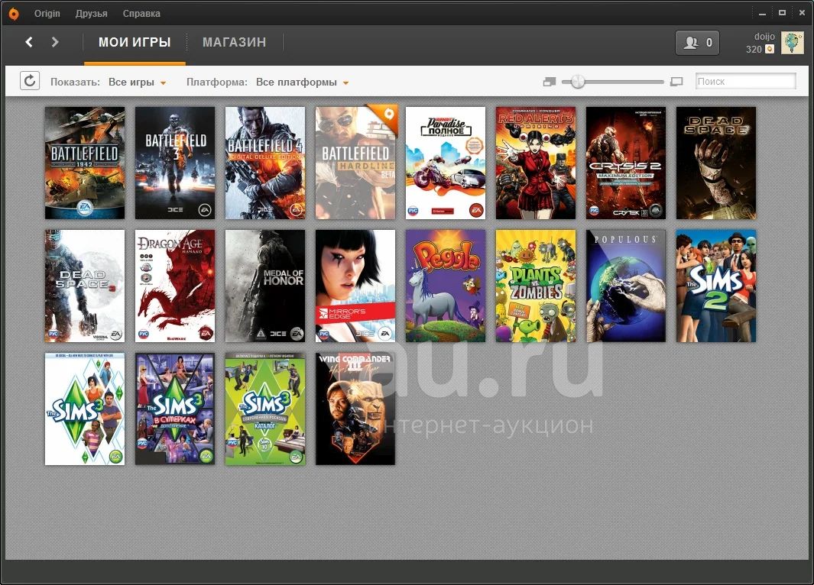Select the first Dead Space cover

pos(716,163)
